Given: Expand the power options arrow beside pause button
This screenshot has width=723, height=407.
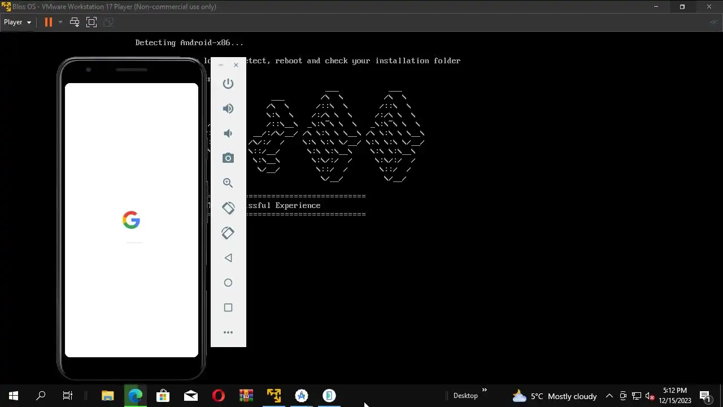Looking at the screenshot, I should point(60,22).
